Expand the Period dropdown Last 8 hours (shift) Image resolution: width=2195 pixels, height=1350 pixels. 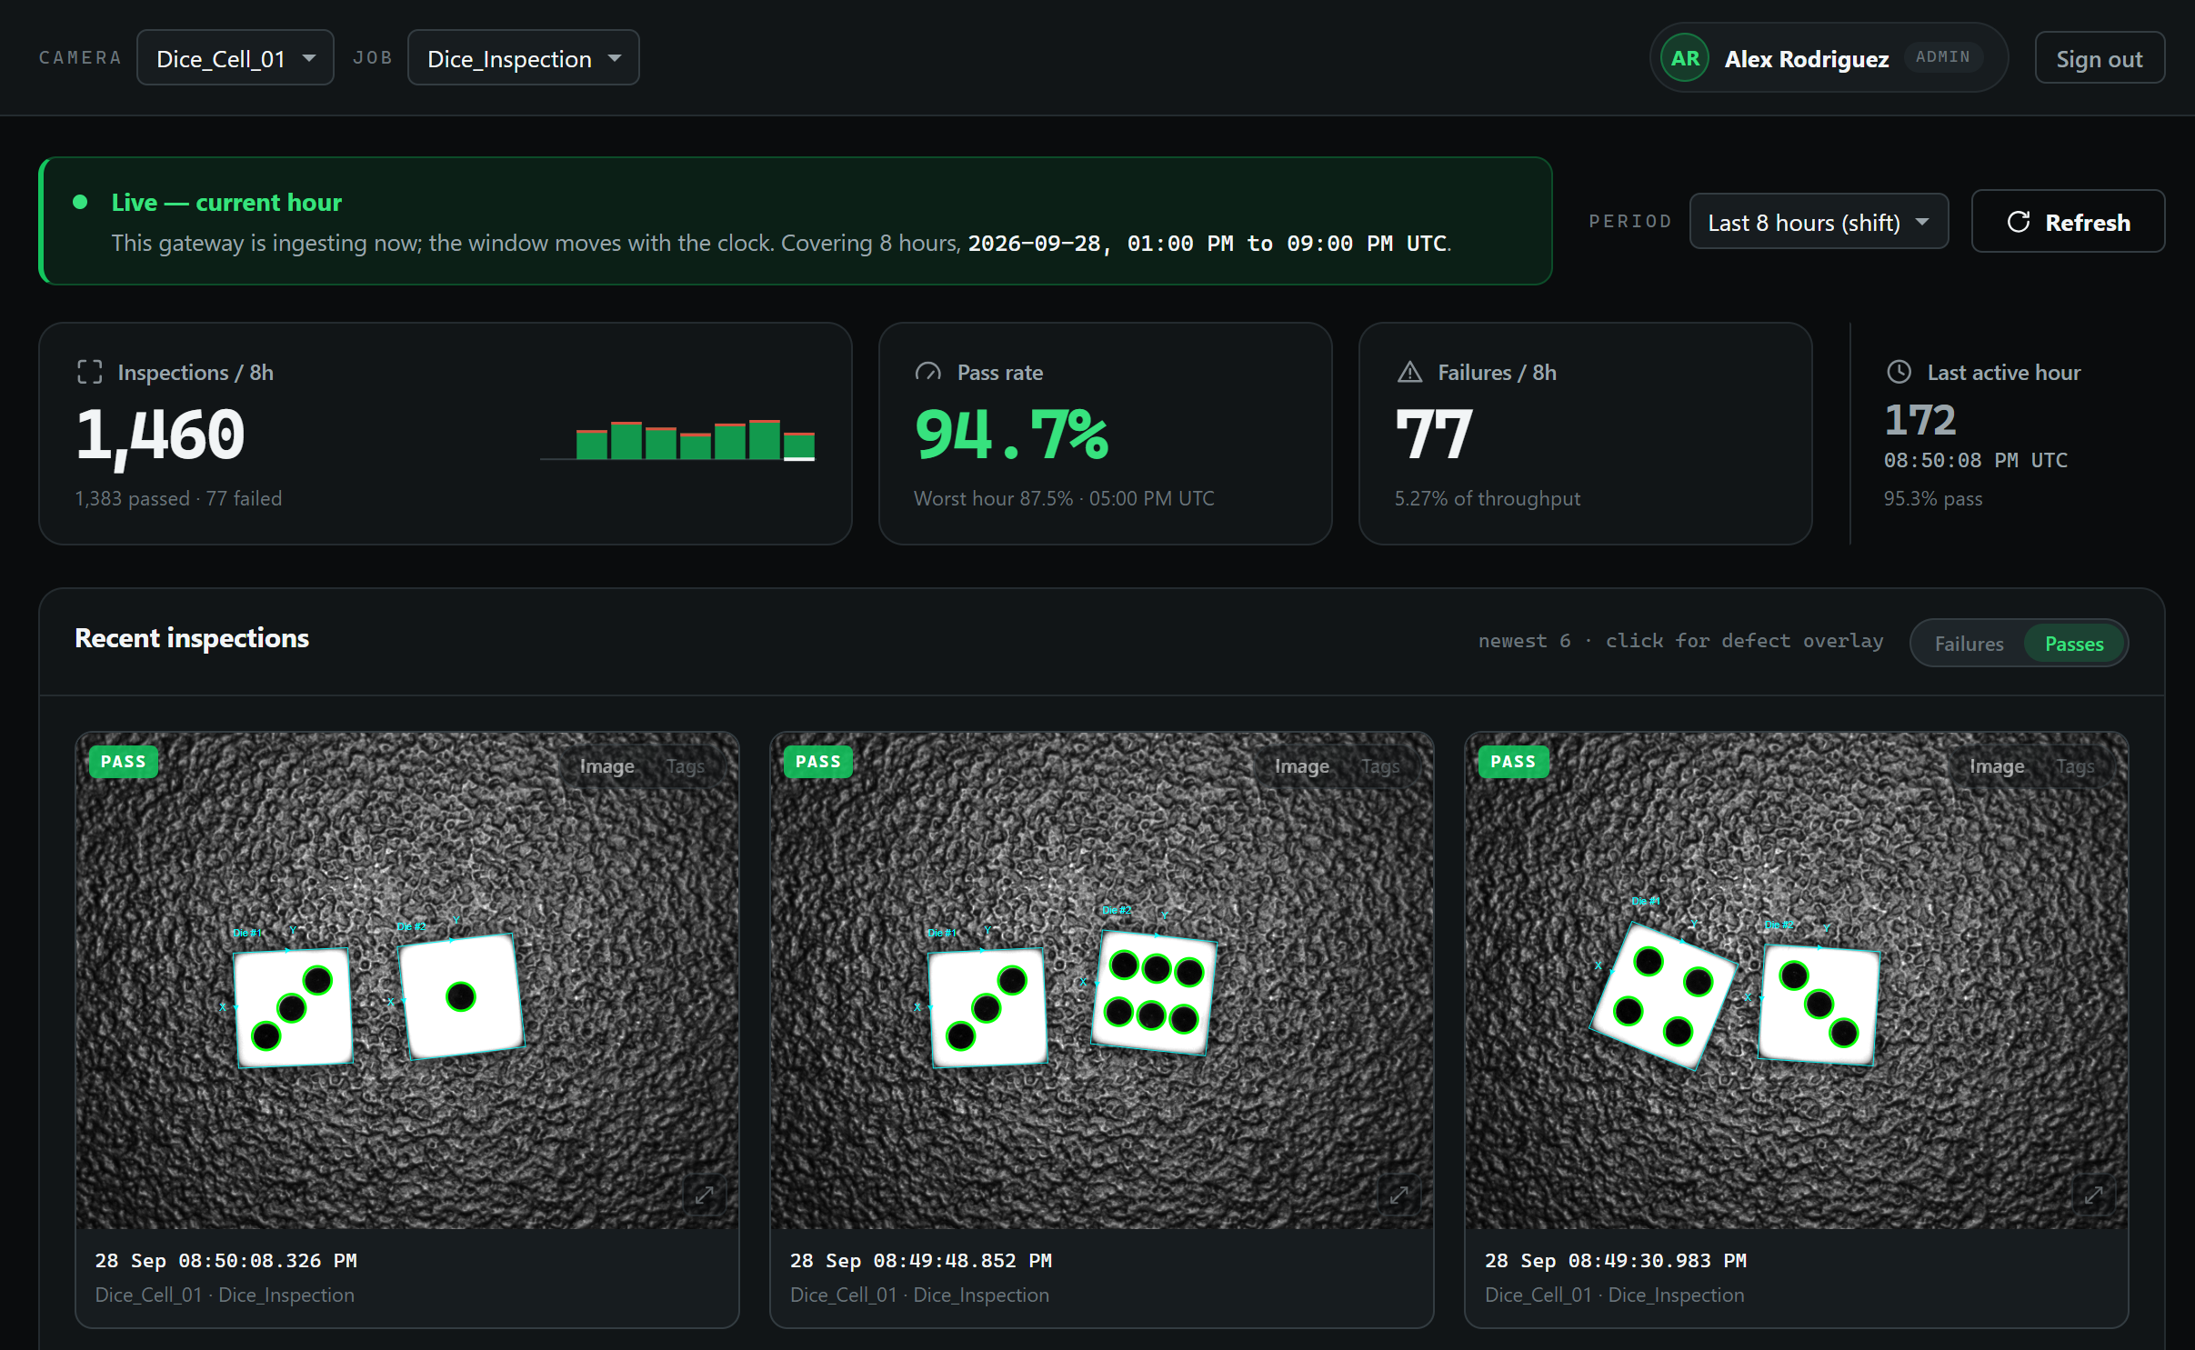[1819, 222]
